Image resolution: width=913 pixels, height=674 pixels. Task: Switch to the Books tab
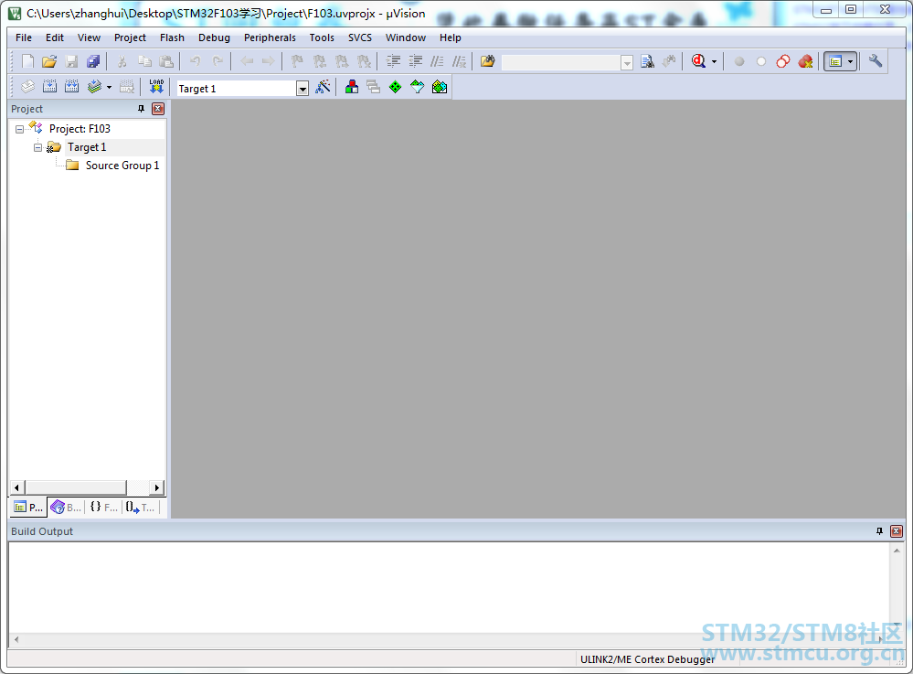tap(66, 507)
